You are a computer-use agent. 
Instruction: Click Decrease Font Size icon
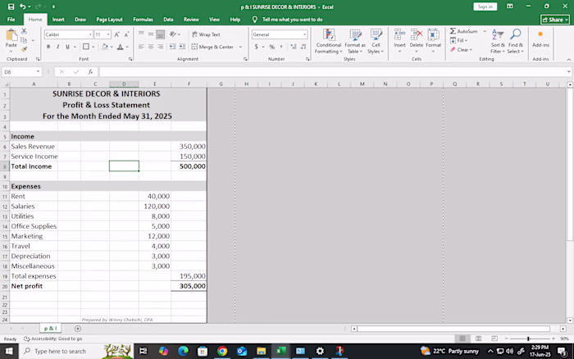126,34
